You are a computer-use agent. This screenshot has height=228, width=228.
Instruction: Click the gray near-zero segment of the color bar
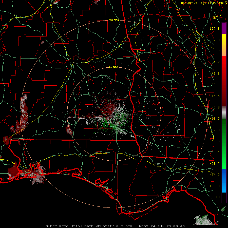tap(224, 113)
